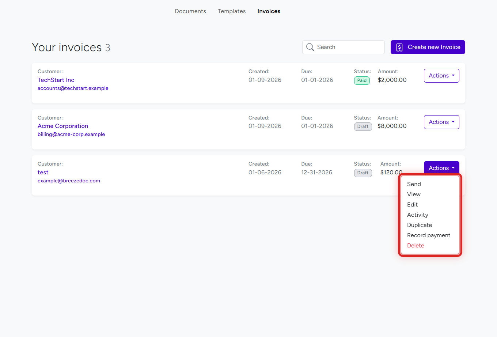Open the Actions dropdown for Acme Corporation

tap(441, 122)
